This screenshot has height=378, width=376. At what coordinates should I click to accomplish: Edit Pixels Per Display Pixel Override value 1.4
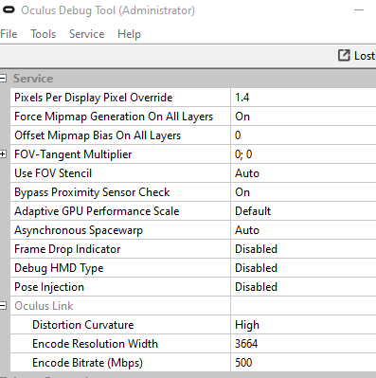[303, 98]
